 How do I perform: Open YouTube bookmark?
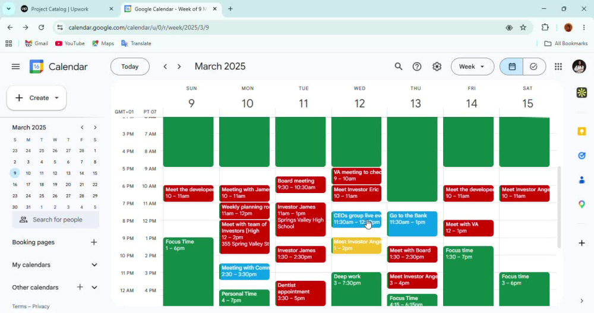point(69,43)
